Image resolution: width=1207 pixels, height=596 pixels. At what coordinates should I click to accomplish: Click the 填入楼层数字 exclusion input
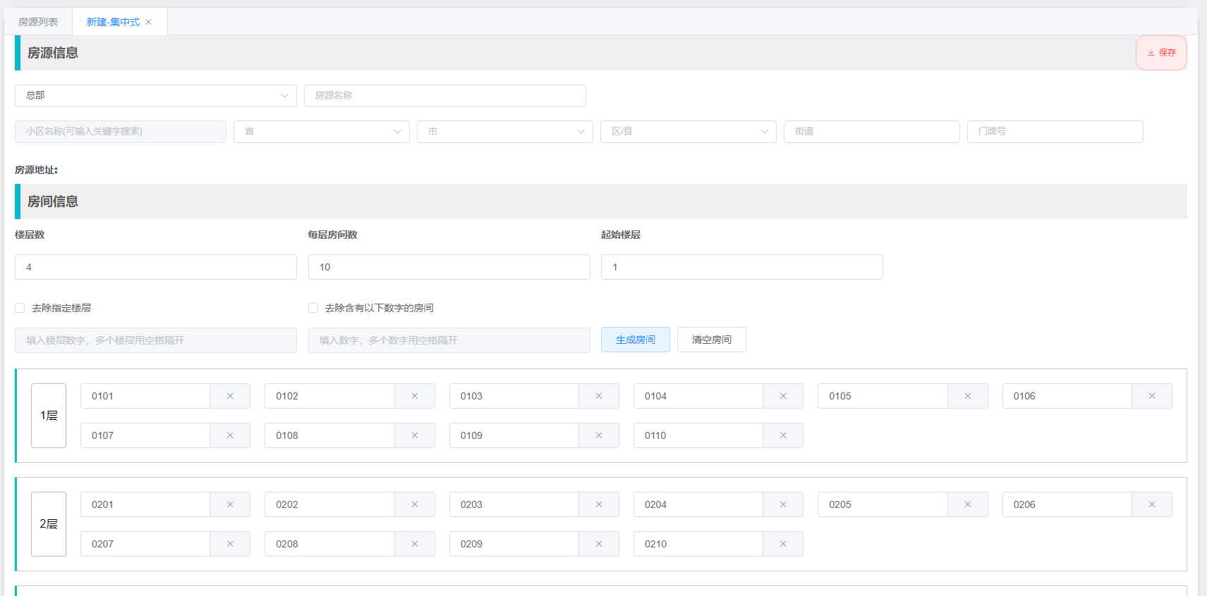[156, 340]
